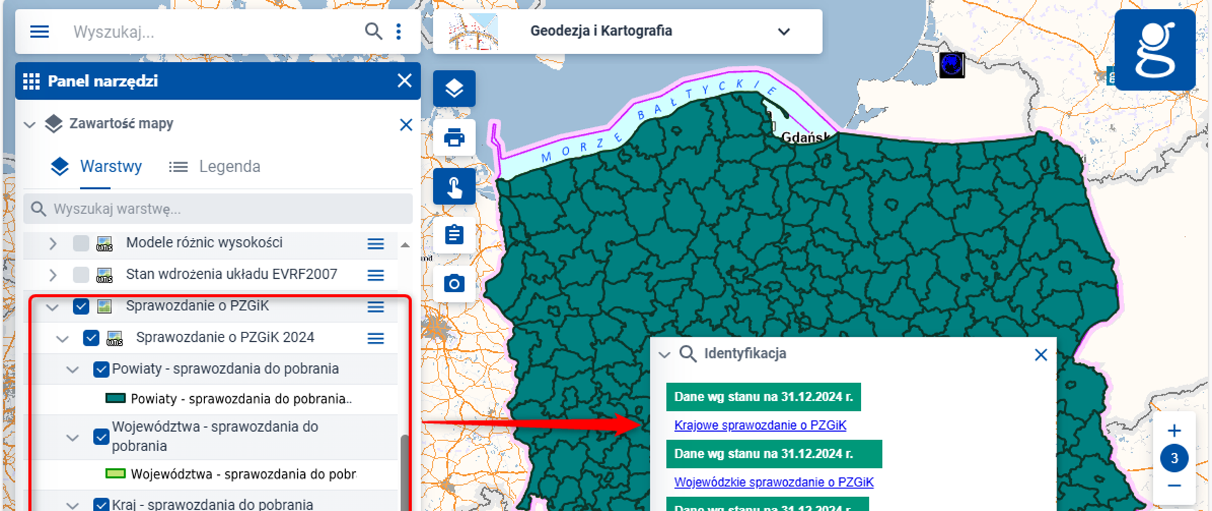Image resolution: width=1212 pixels, height=511 pixels.
Task: Click the green Województwa legend swatch
Action: 115,473
